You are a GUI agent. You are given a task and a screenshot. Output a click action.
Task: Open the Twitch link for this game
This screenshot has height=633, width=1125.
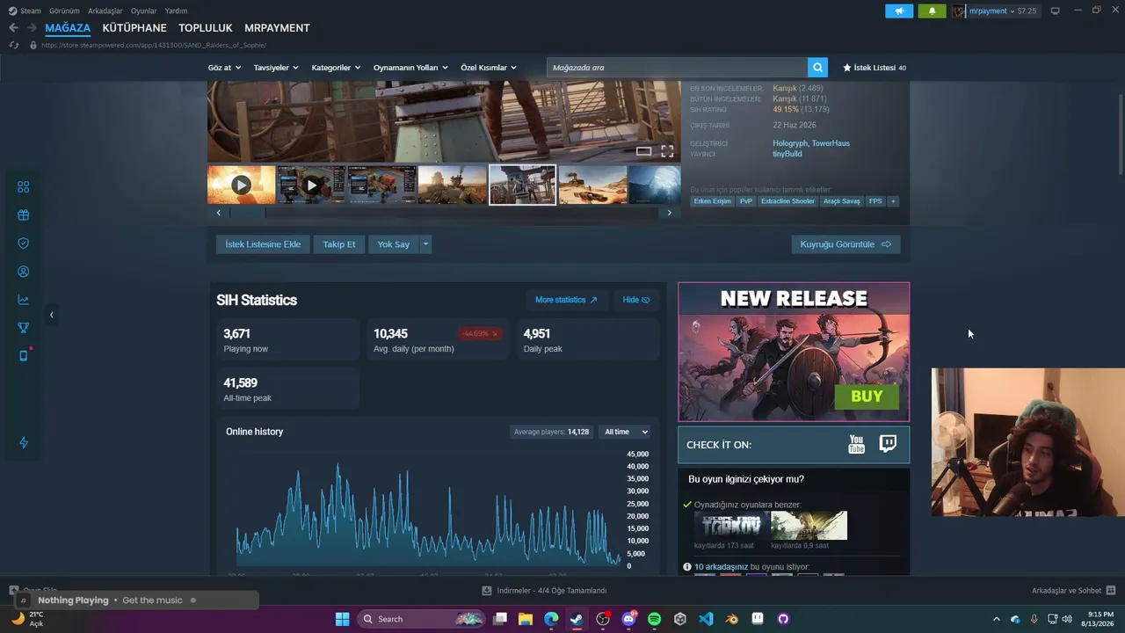pyautogui.click(x=888, y=444)
